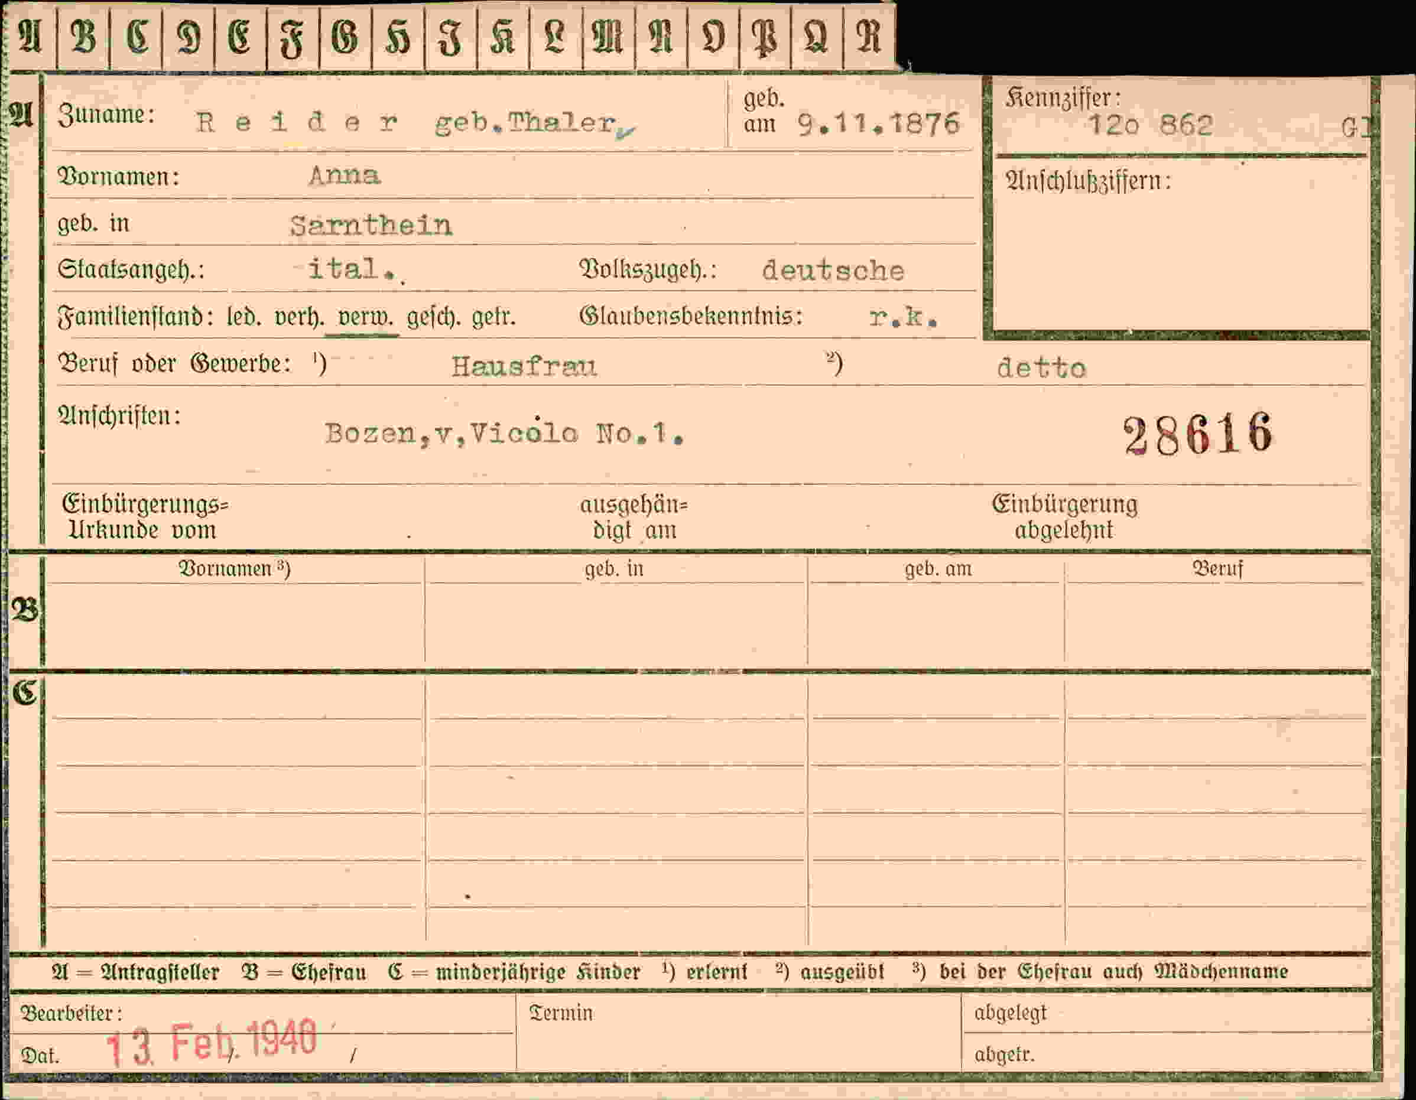Click the first name 'Anna'
The image size is (1416, 1100).
tap(345, 175)
